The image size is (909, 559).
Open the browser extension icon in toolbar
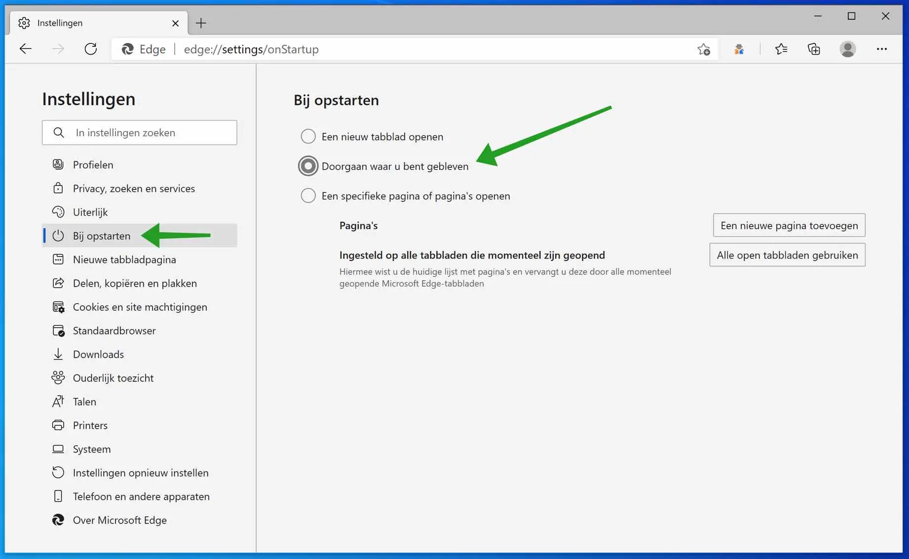point(739,49)
